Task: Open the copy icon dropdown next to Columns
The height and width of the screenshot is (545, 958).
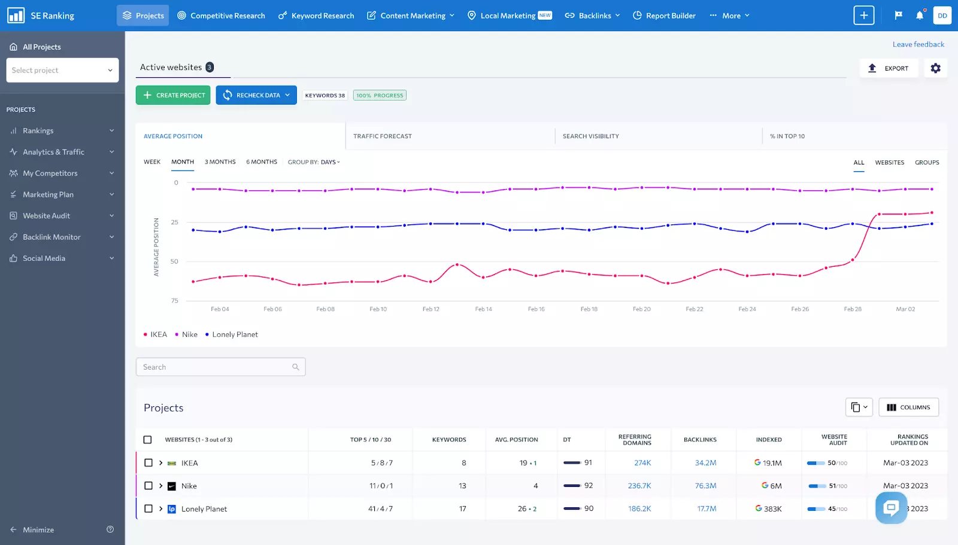Action: click(x=859, y=407)
